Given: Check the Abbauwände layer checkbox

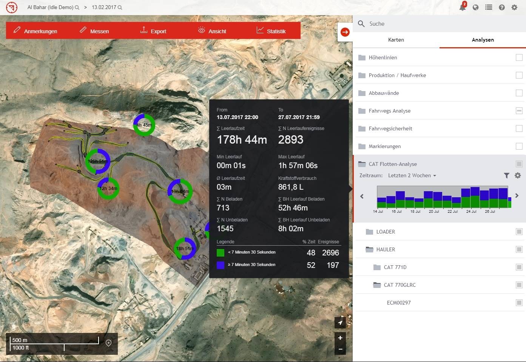Looking at the screenshot, I should 519,93.
